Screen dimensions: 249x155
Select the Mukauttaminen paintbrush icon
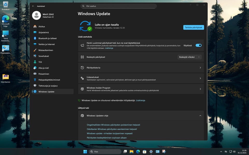point(35,50)
